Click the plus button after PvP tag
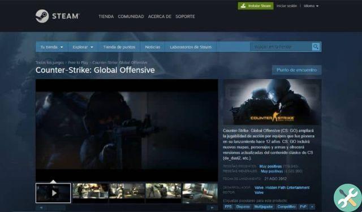The image size is (362, 212). (312, 207)
